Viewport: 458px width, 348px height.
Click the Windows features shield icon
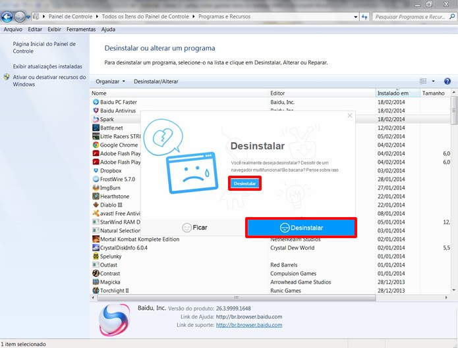point(7,77)
